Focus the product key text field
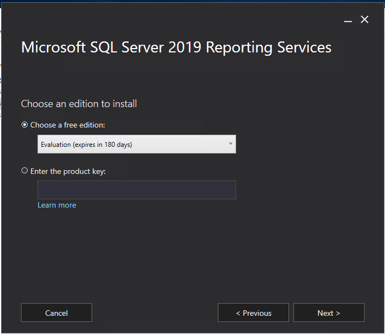 coord(136,190)
